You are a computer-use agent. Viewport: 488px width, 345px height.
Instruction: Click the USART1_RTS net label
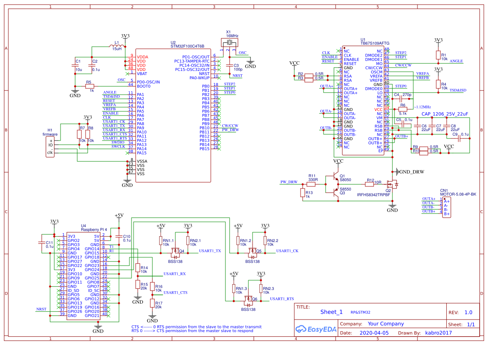282,299
